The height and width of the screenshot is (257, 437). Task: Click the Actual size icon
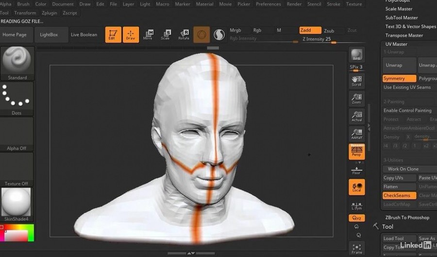click(357, 117)
